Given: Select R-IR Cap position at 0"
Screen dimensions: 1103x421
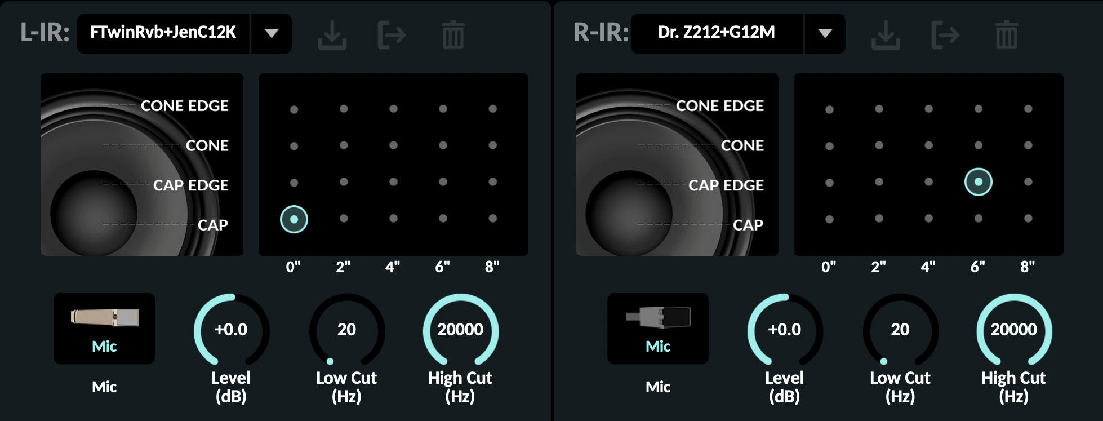Looking at the screenshot, I should [829, 219].
